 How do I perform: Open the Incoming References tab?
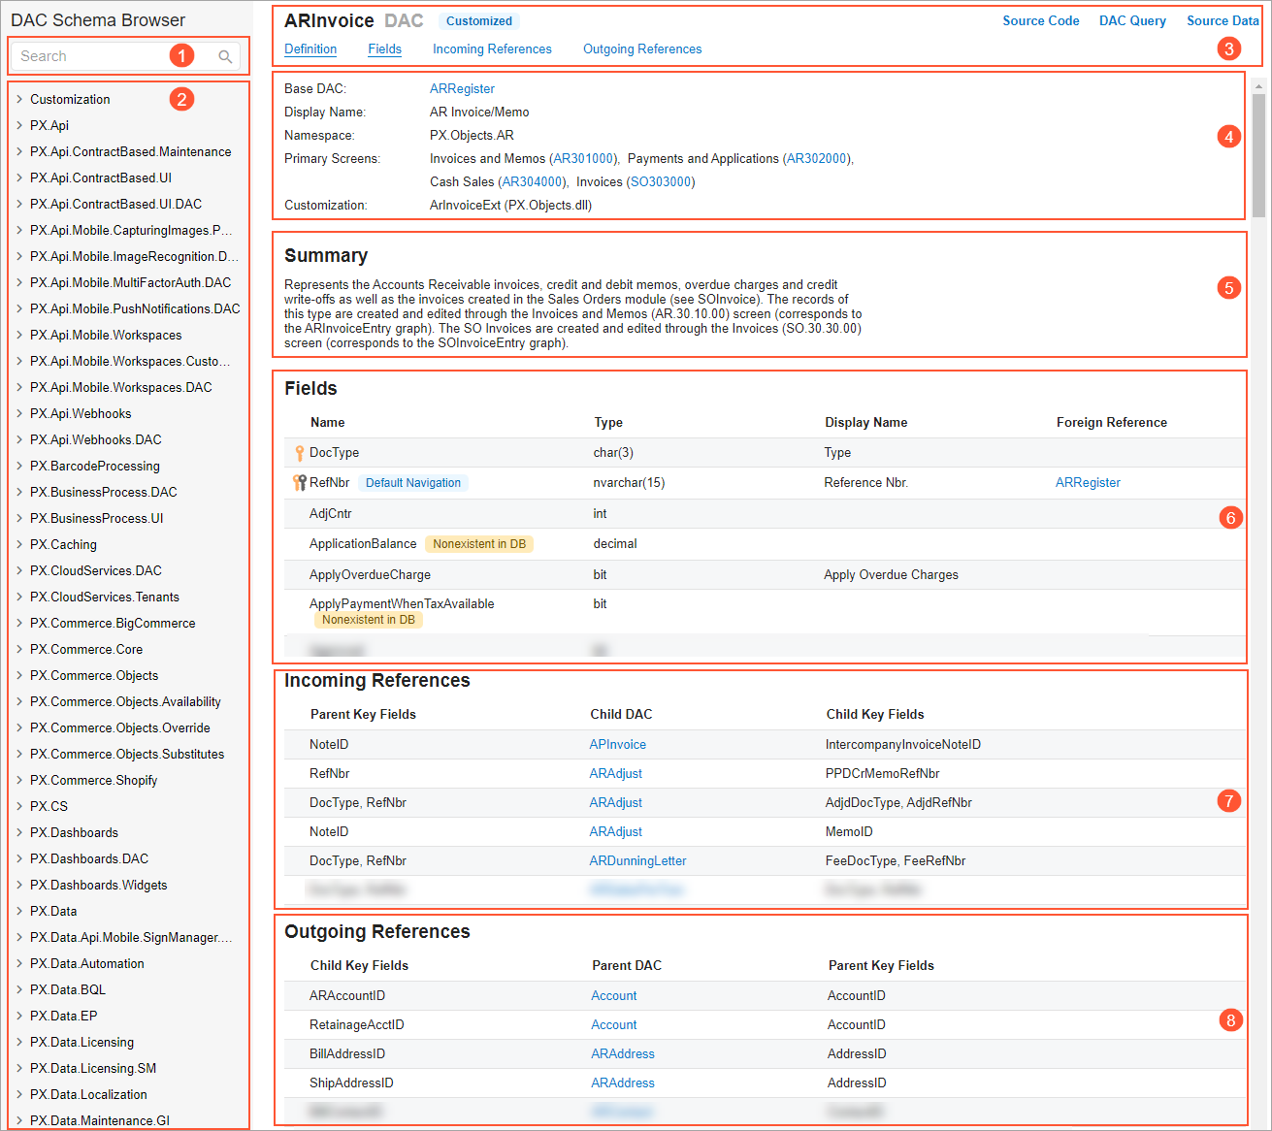492,49
